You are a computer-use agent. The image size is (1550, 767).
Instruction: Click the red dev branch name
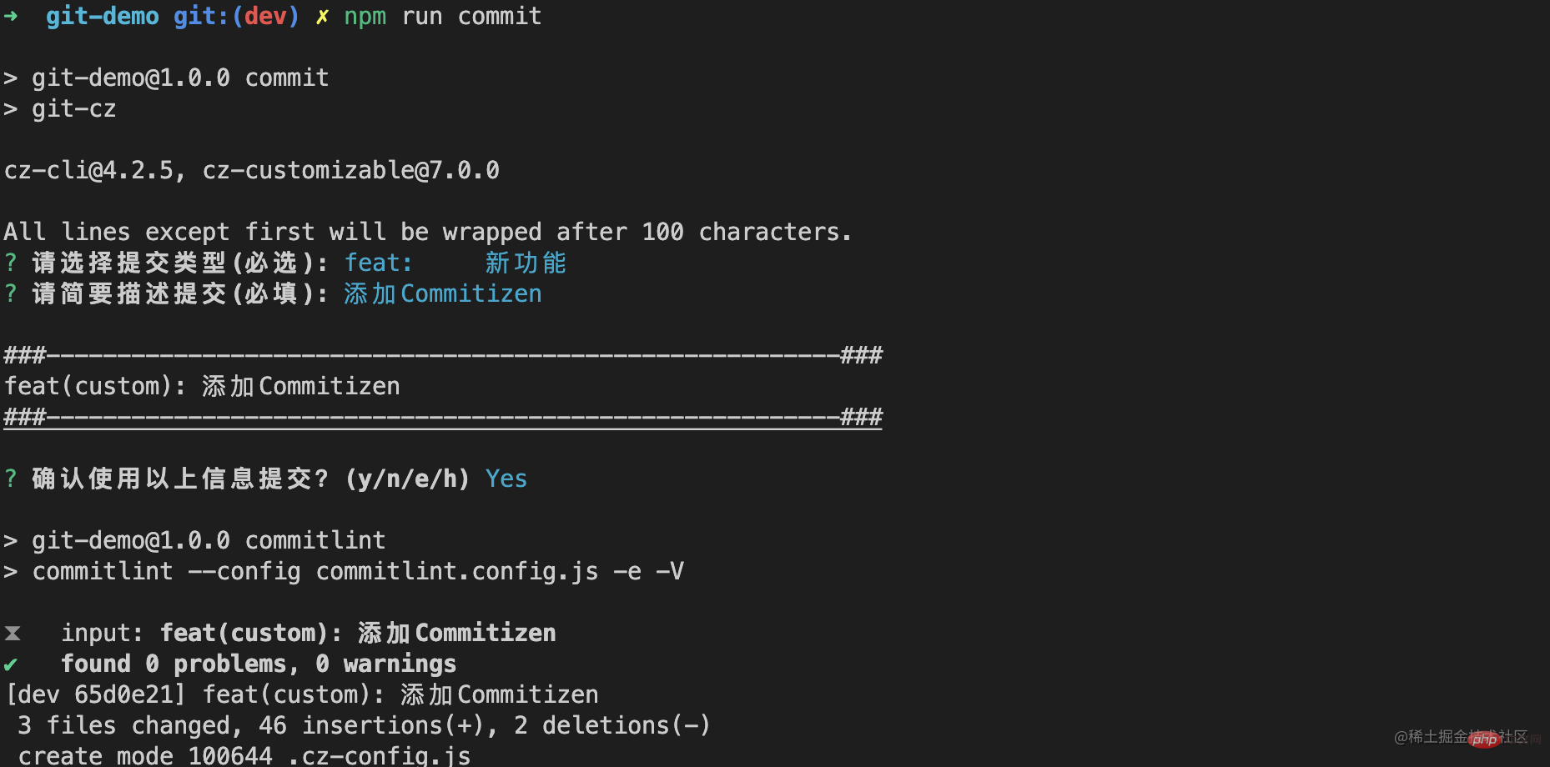point(265,16)
